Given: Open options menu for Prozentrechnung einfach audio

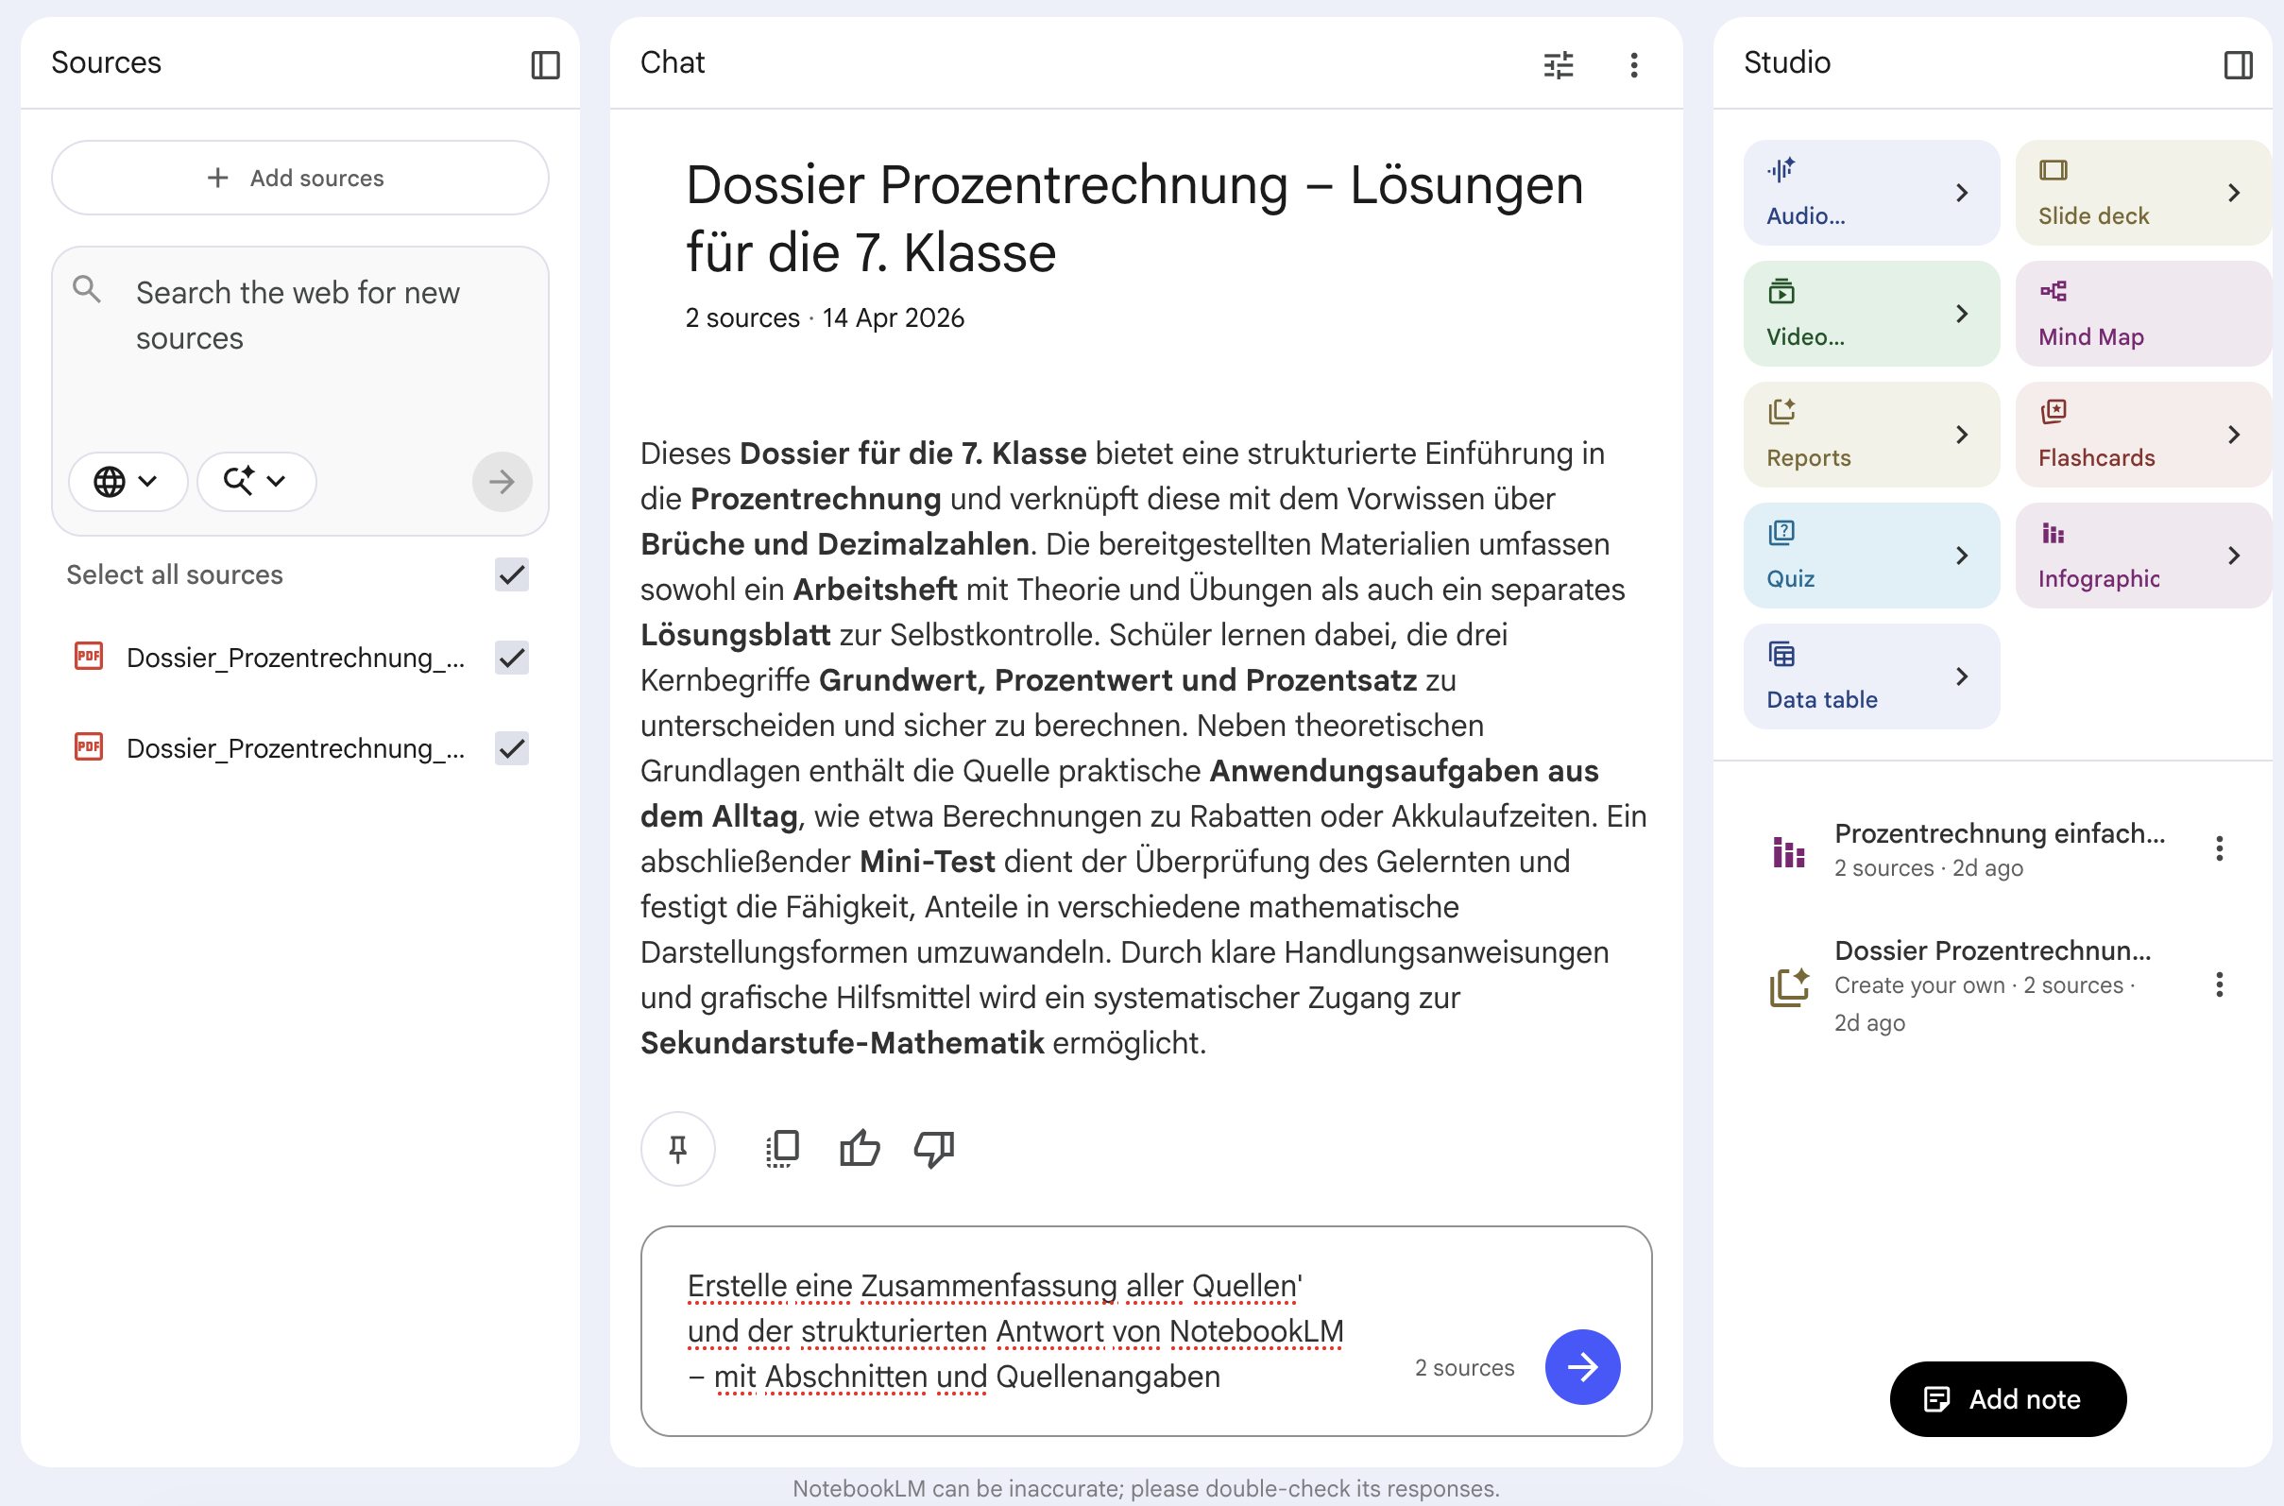Looking at the screenshot, I should pos(2219,847).
